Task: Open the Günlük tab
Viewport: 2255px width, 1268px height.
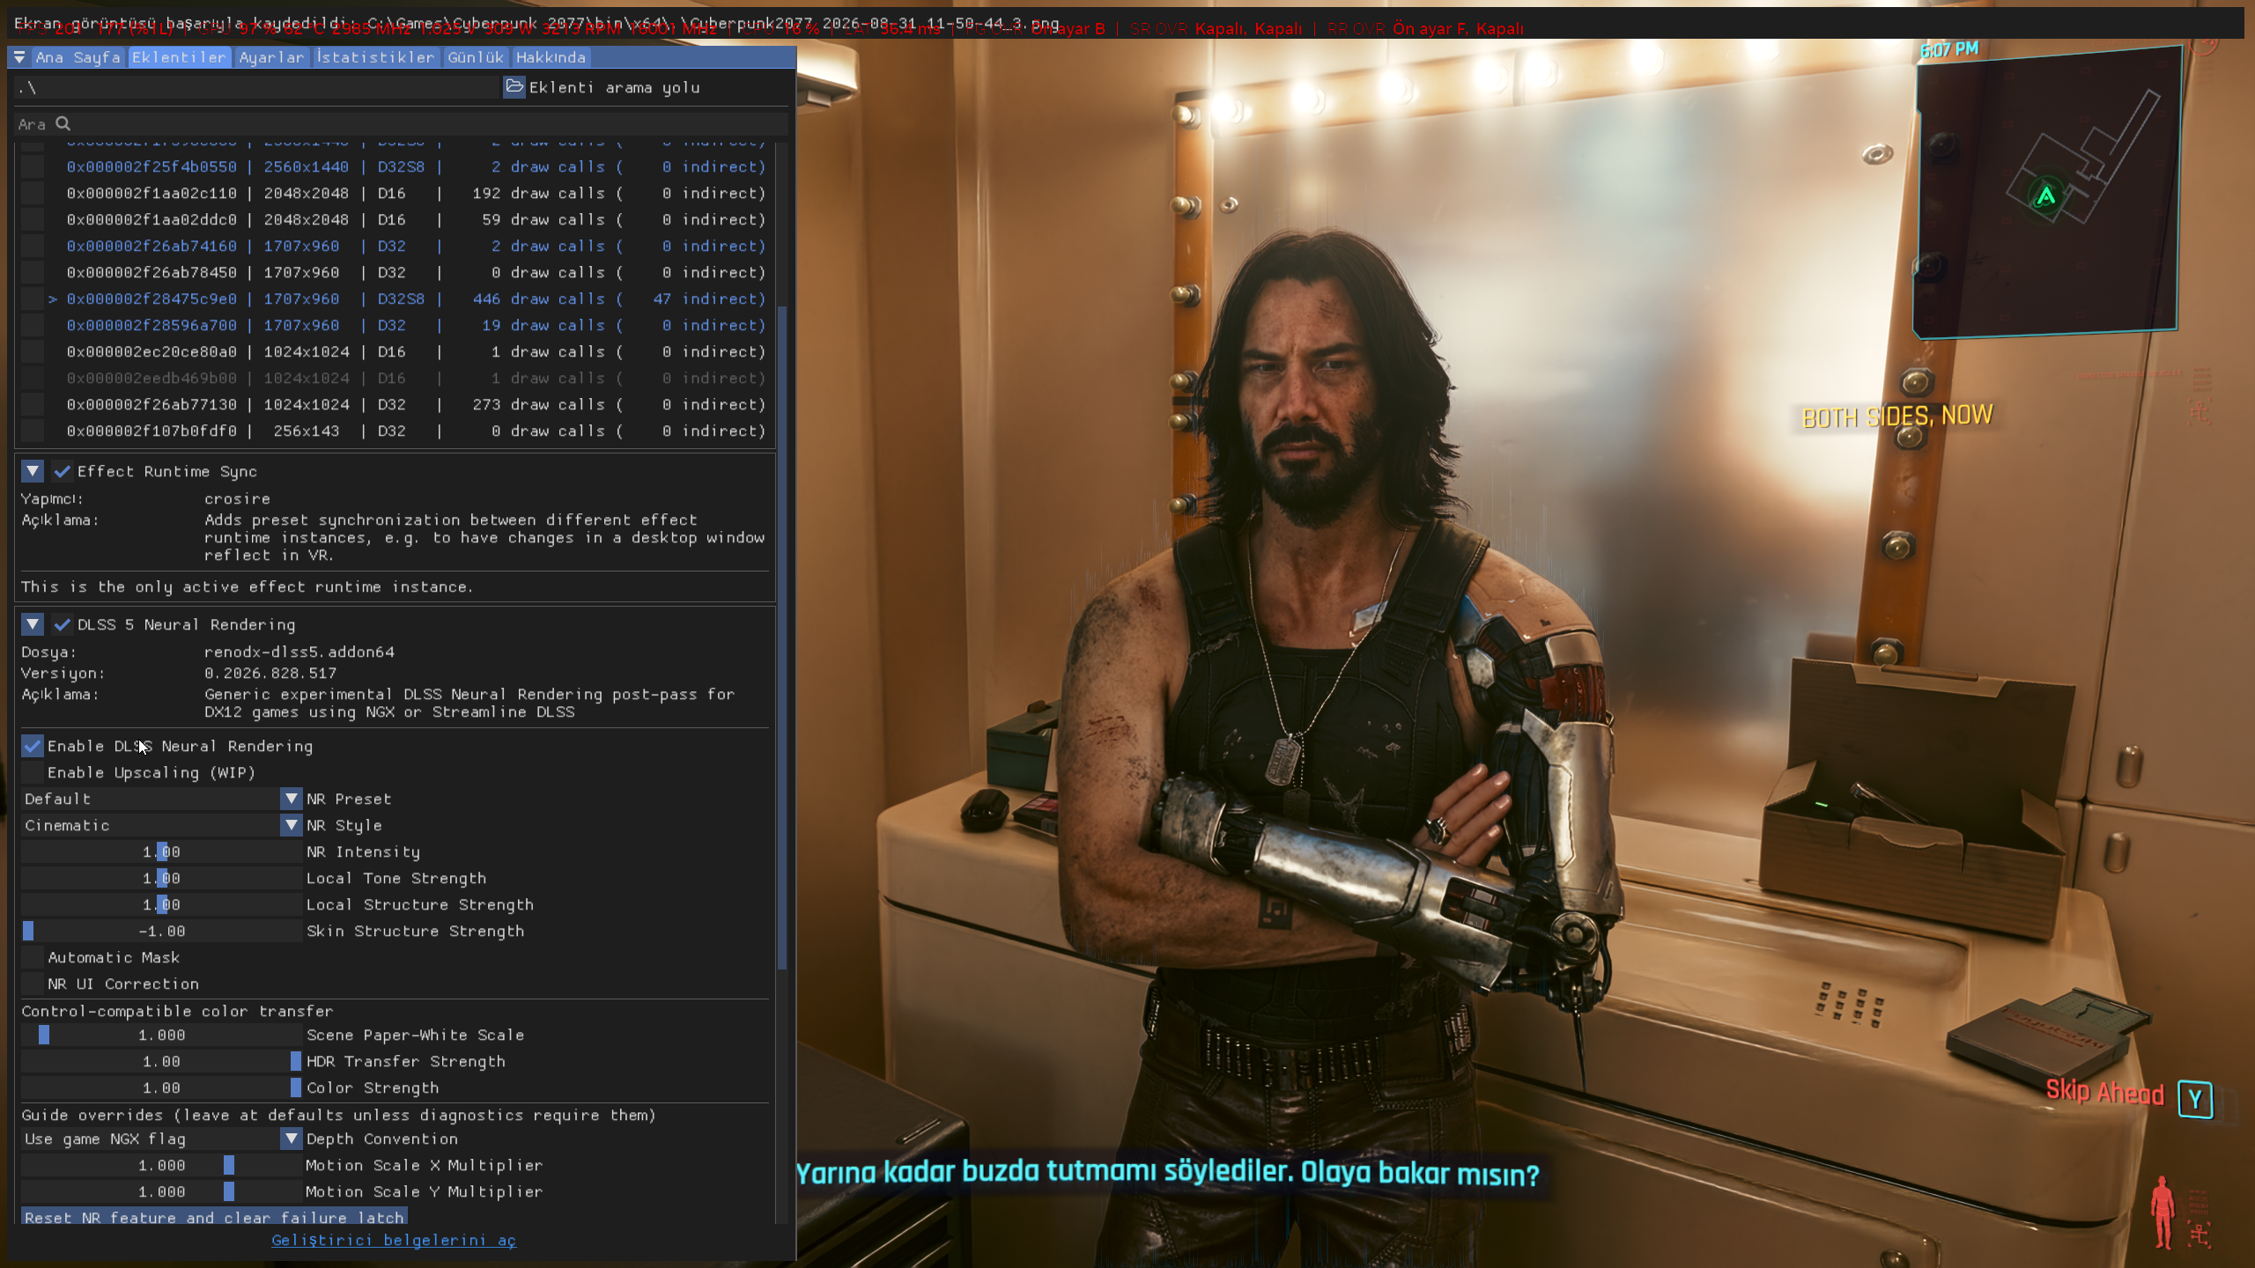Action: click(x=476, y=57)
